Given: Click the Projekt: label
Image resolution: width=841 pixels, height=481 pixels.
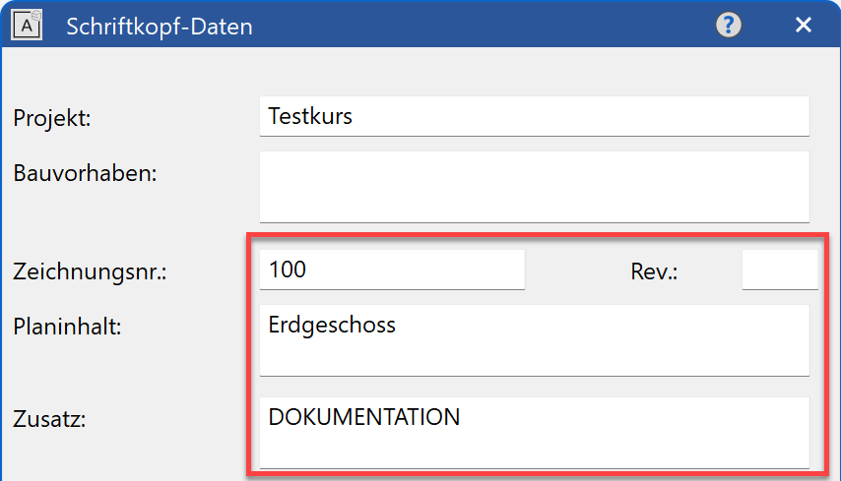Looking at the screenshot, I should [x=52, y=118].
